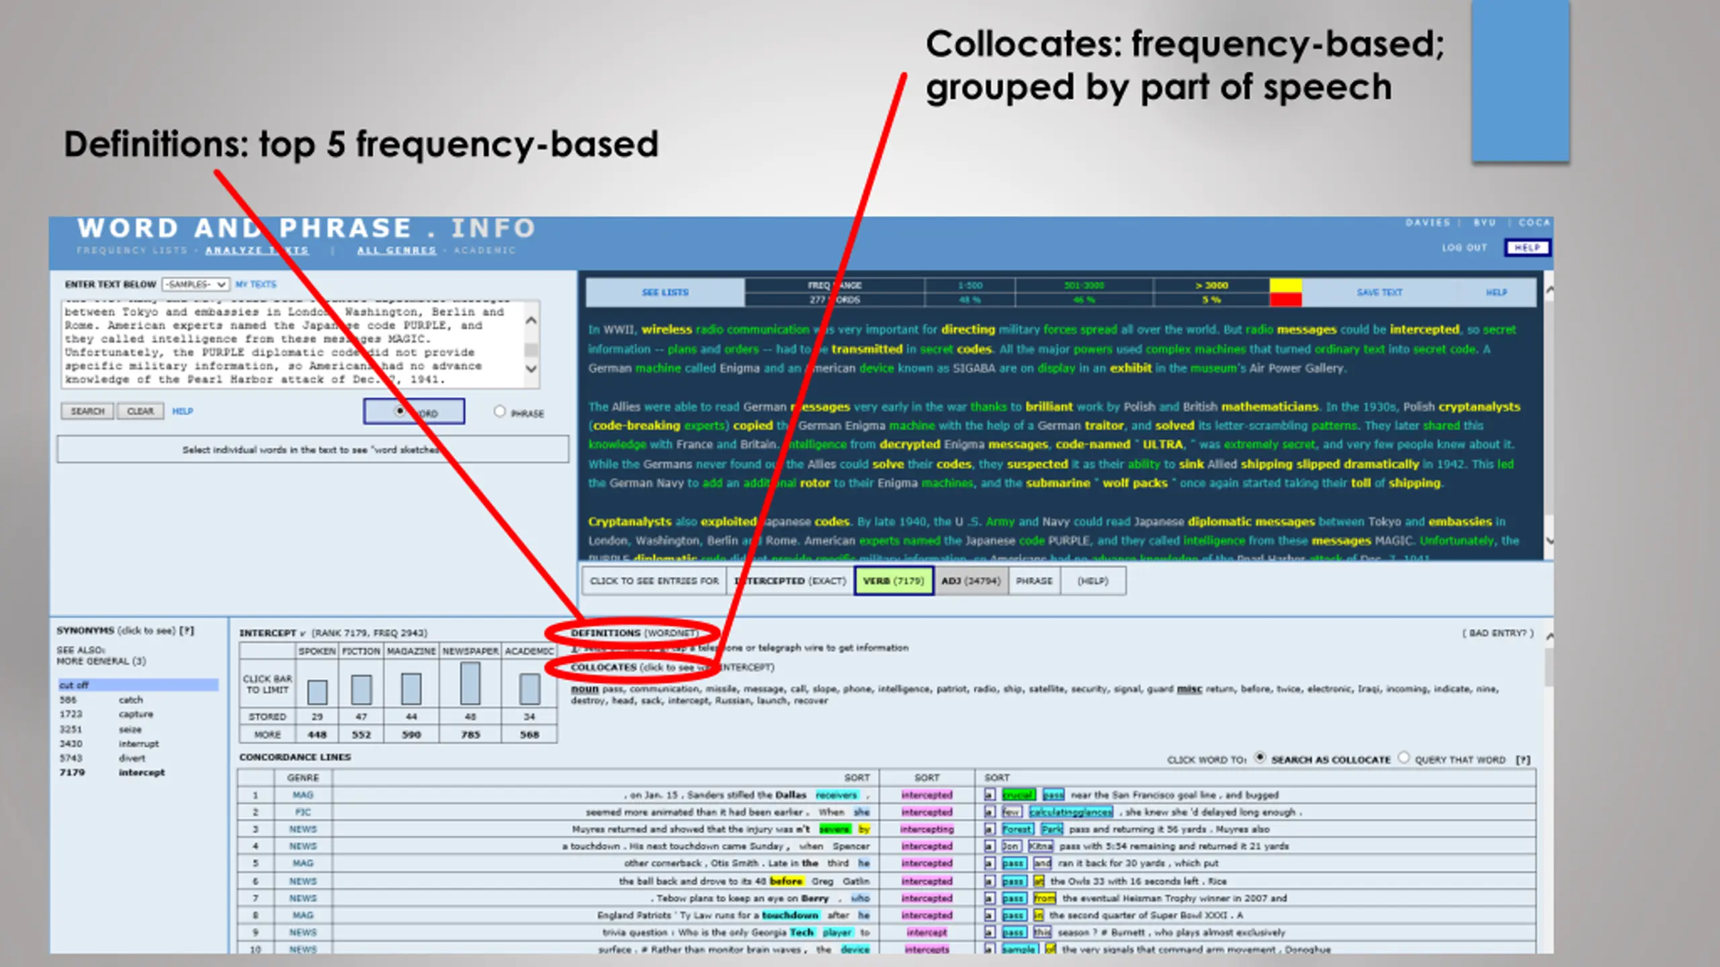The height and width of the screenshot is (967, 1720).
Task: Click the highlighted word 'intercepted' in the text
Action: coord(1424,330)
